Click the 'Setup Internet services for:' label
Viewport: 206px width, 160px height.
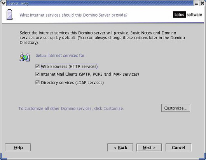pos(61,56)
